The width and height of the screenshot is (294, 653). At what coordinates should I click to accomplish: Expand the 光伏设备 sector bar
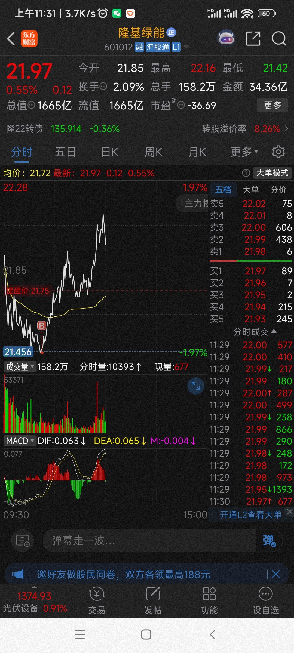pyautogui.click(x=35, y=602)
